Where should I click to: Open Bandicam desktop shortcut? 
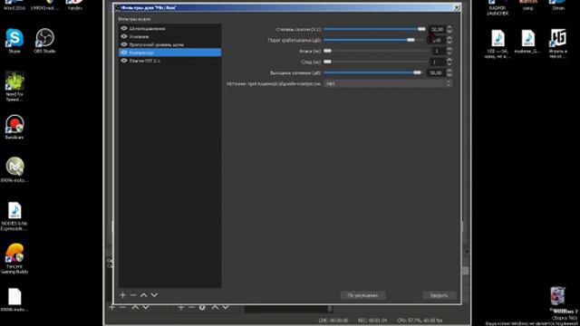[x=14, y=127]
